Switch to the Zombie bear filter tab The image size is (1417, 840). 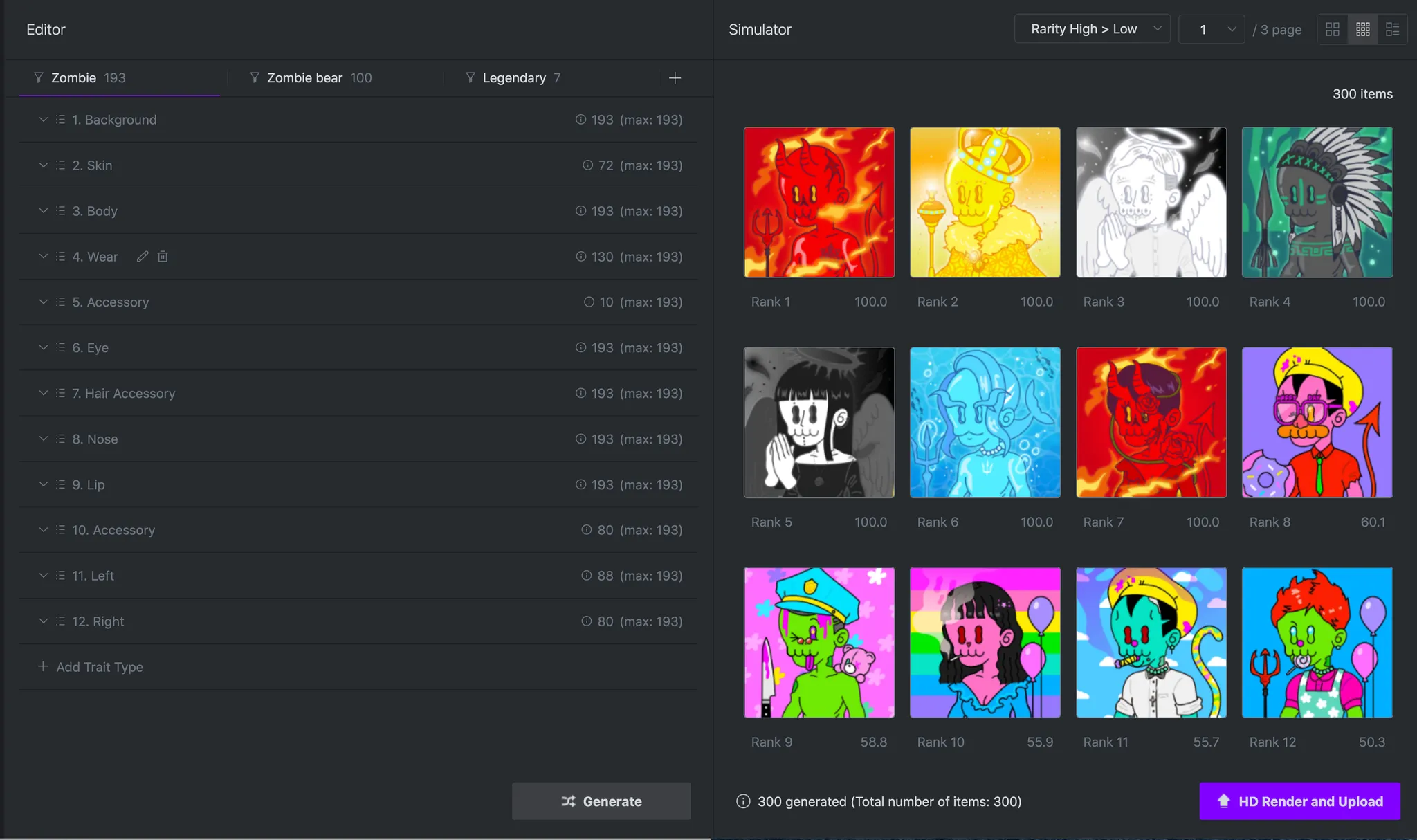311,78
